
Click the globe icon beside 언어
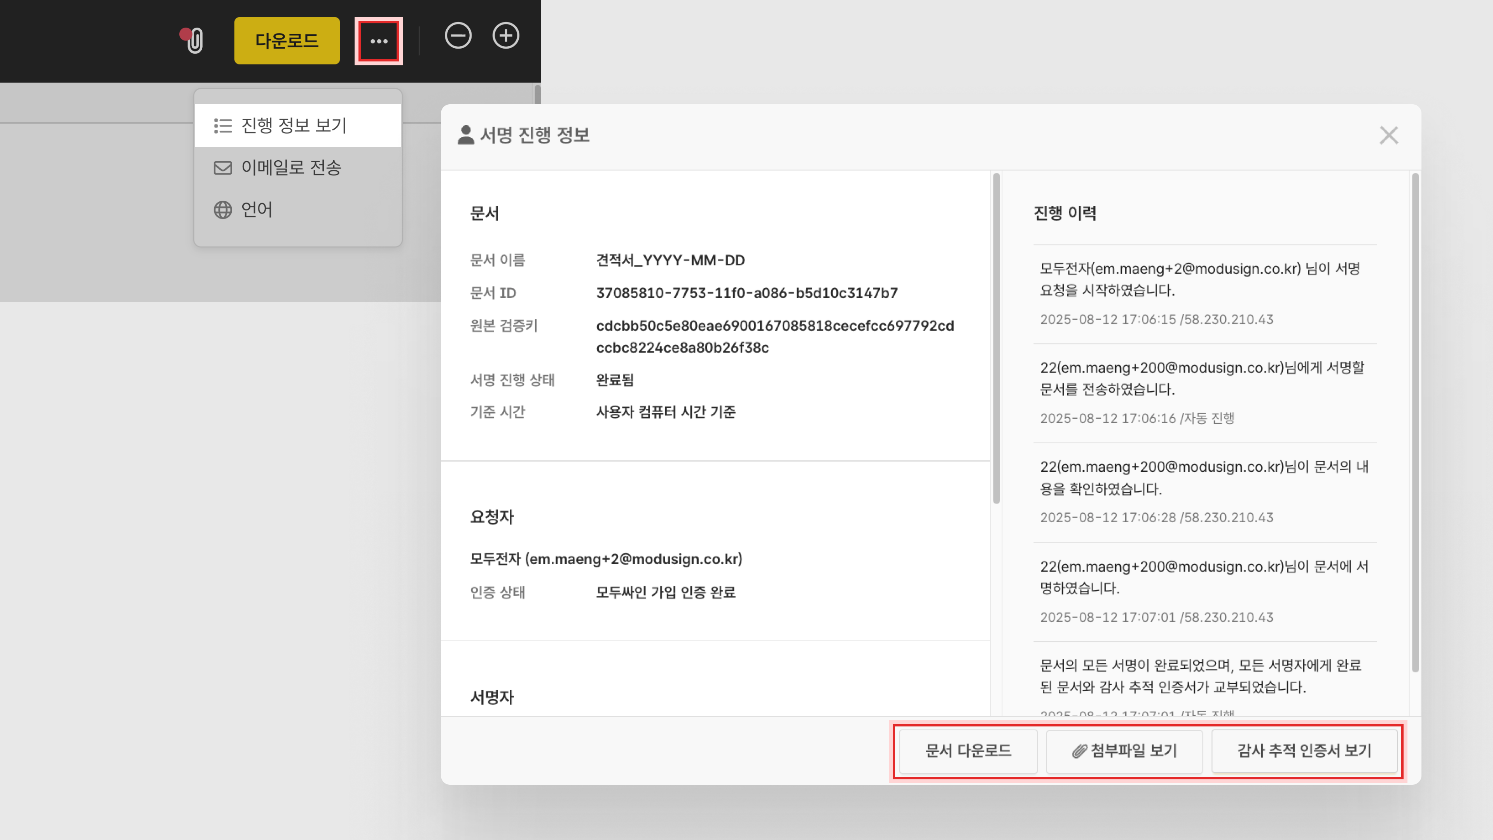[x=222, y=210]
